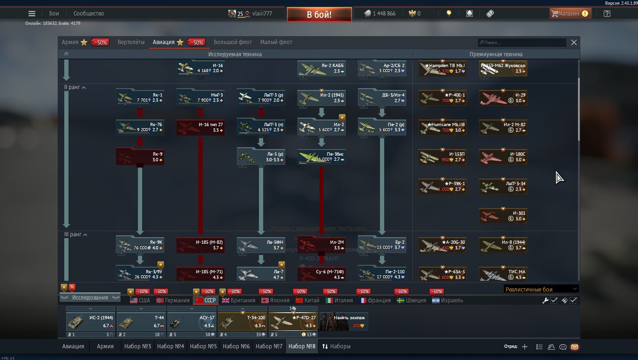Open the mail envelope icon
Image resolution: width=638 pixels, height=360 pixels.
pyautogui.click(x=575, y=347)
